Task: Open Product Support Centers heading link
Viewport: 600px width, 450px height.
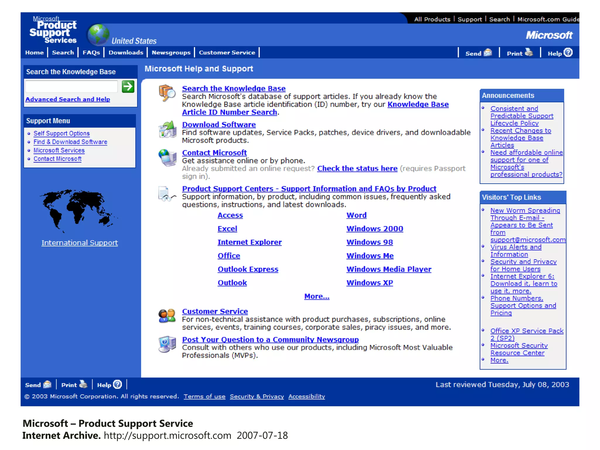Action: coord(309,189)
